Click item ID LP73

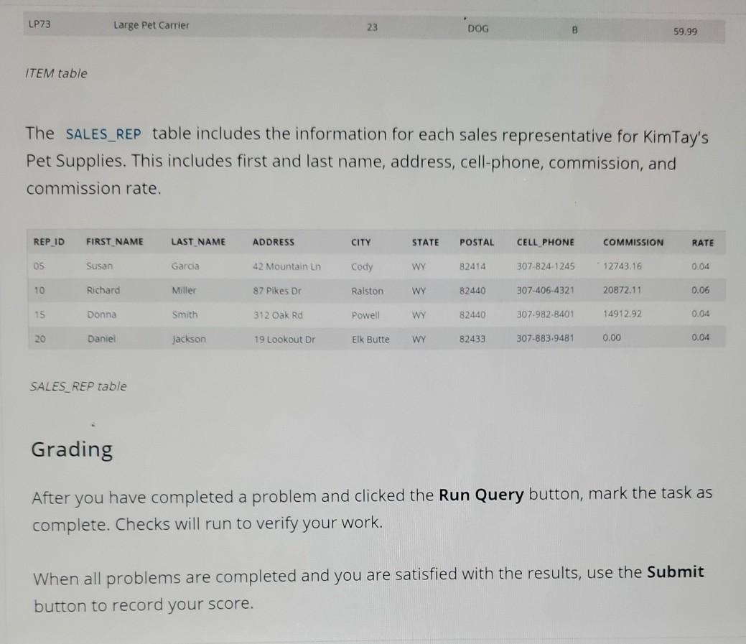coord(39,24)
